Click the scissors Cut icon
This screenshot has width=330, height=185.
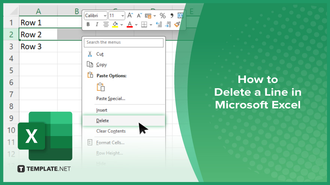point(90,54)
